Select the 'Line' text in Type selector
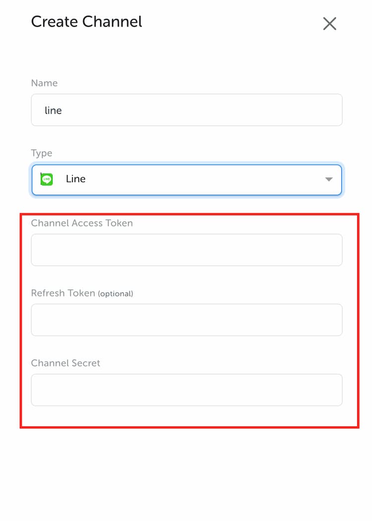 click(75, 179)
